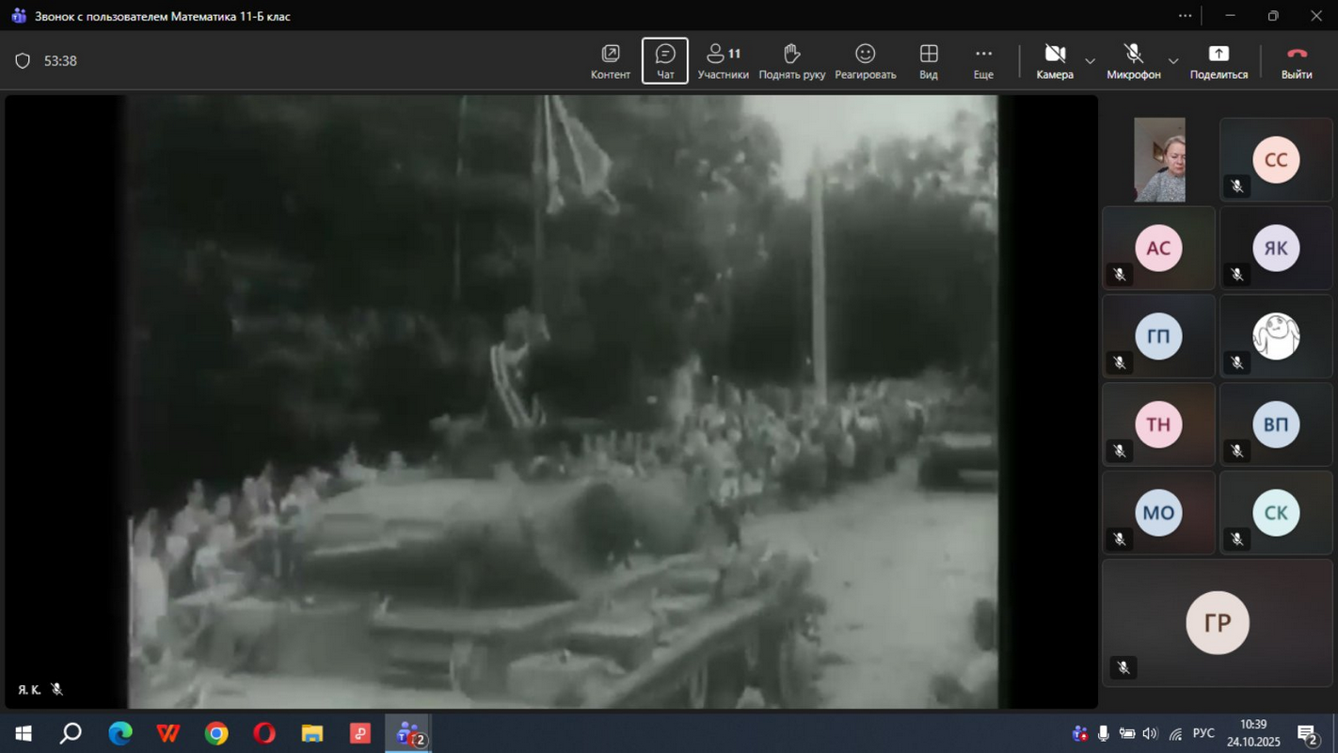Image resolution: width=1338 pixels, height=753 pixels.
Task: Click the teacher's video thumbnail
Action: tap(1159, 159)
